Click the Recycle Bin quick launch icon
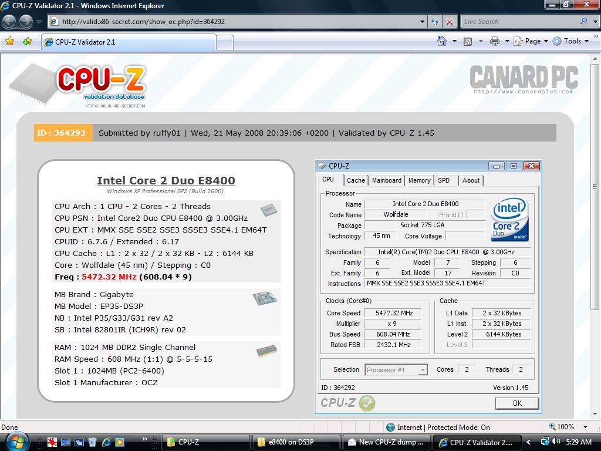The height and width of the screenshot is (451, 601). click(92, 442)
